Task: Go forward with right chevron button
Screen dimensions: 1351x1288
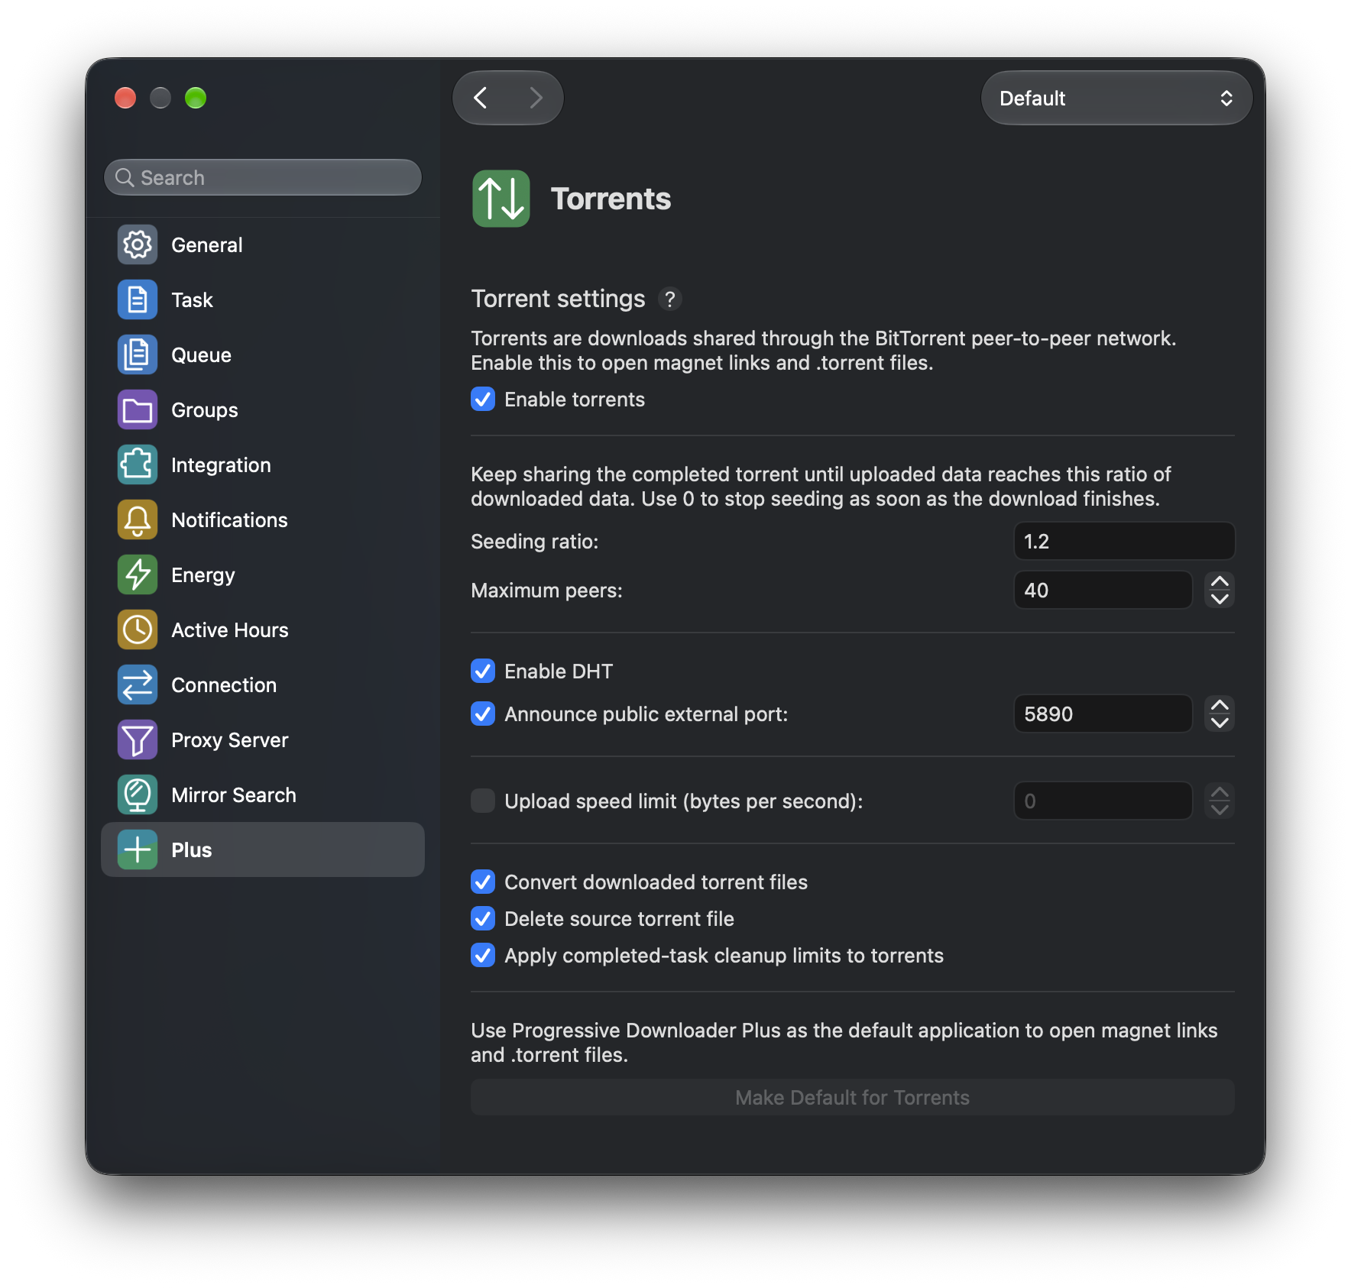Action: tap(536, 98)
